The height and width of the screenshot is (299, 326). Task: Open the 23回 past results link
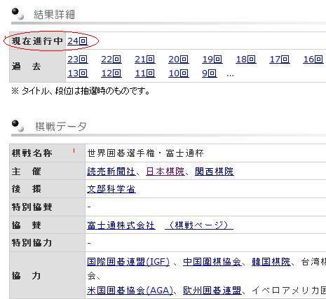click(78, 60)
